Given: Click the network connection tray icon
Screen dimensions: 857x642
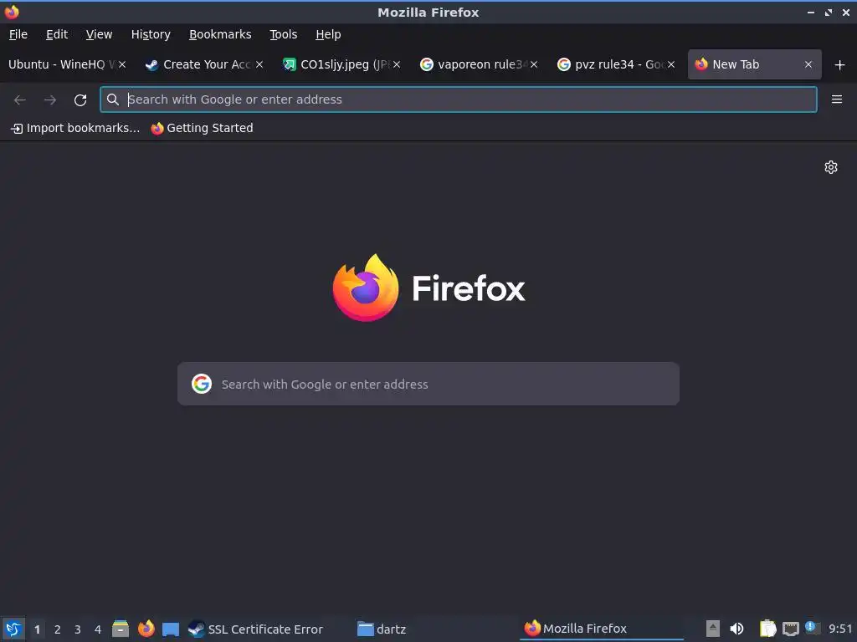Looking at the screenshot, I should click(790, 629).
